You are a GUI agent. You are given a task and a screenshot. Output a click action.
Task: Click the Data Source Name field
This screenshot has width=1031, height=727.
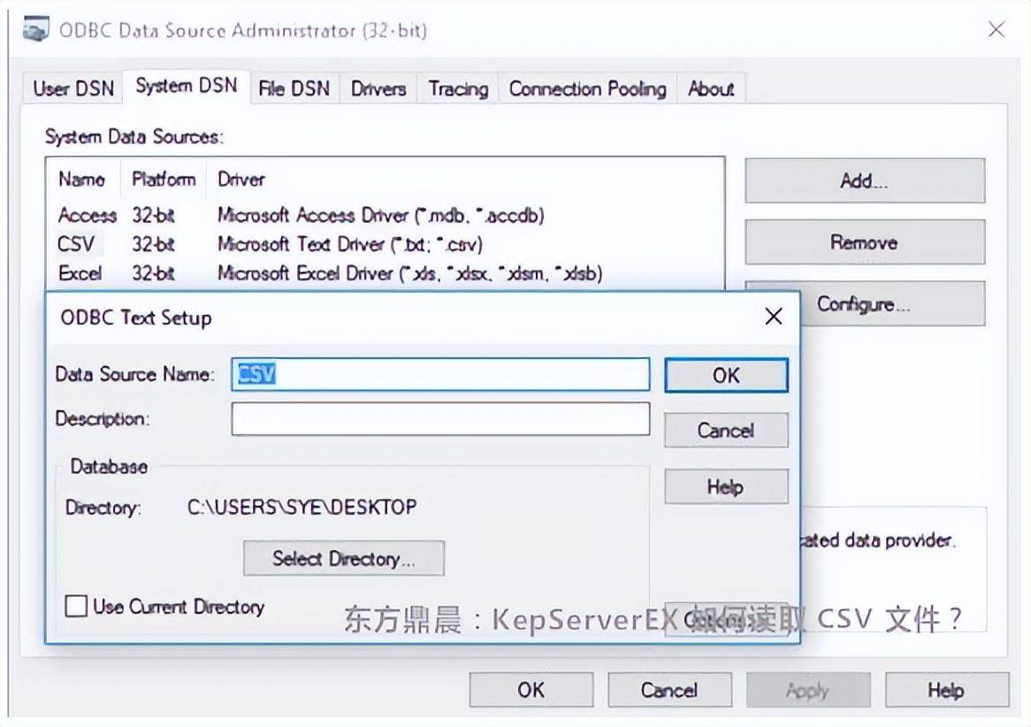[x=440, y=374]
